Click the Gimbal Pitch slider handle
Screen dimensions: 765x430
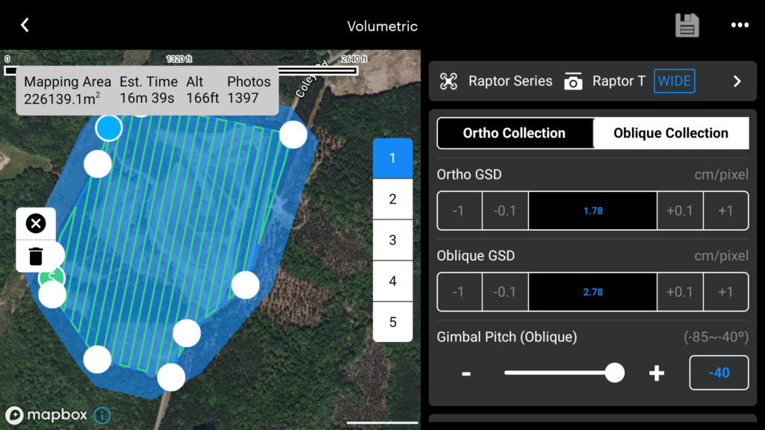[x=615, y=373]
